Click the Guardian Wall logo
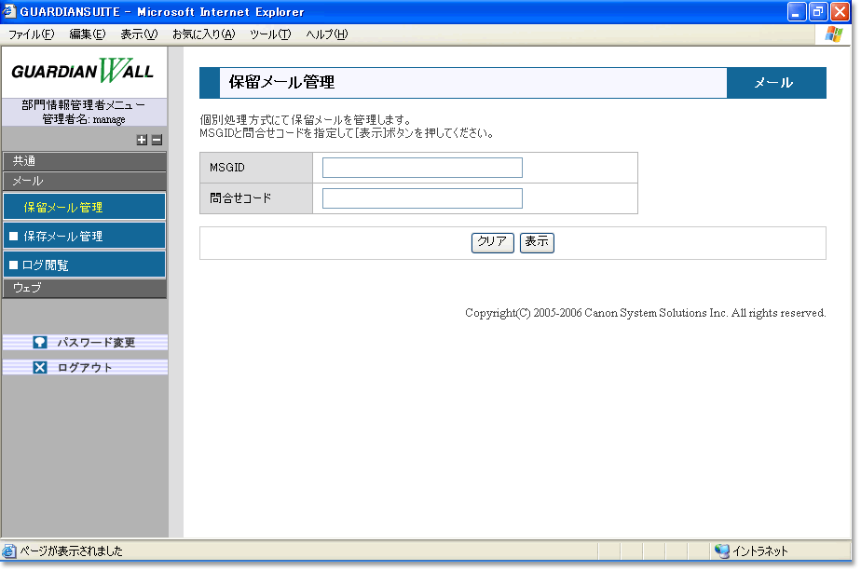The height and width of the screenshot is (571, 861). tap(83, 72)
